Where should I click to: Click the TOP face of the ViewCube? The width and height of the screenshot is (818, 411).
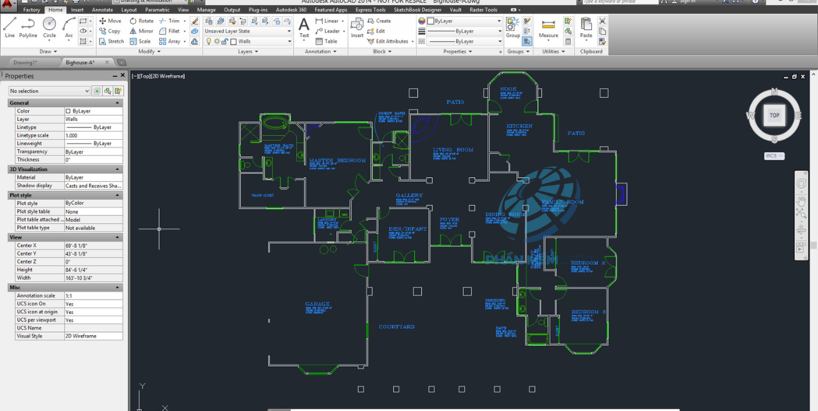point(774,115)
